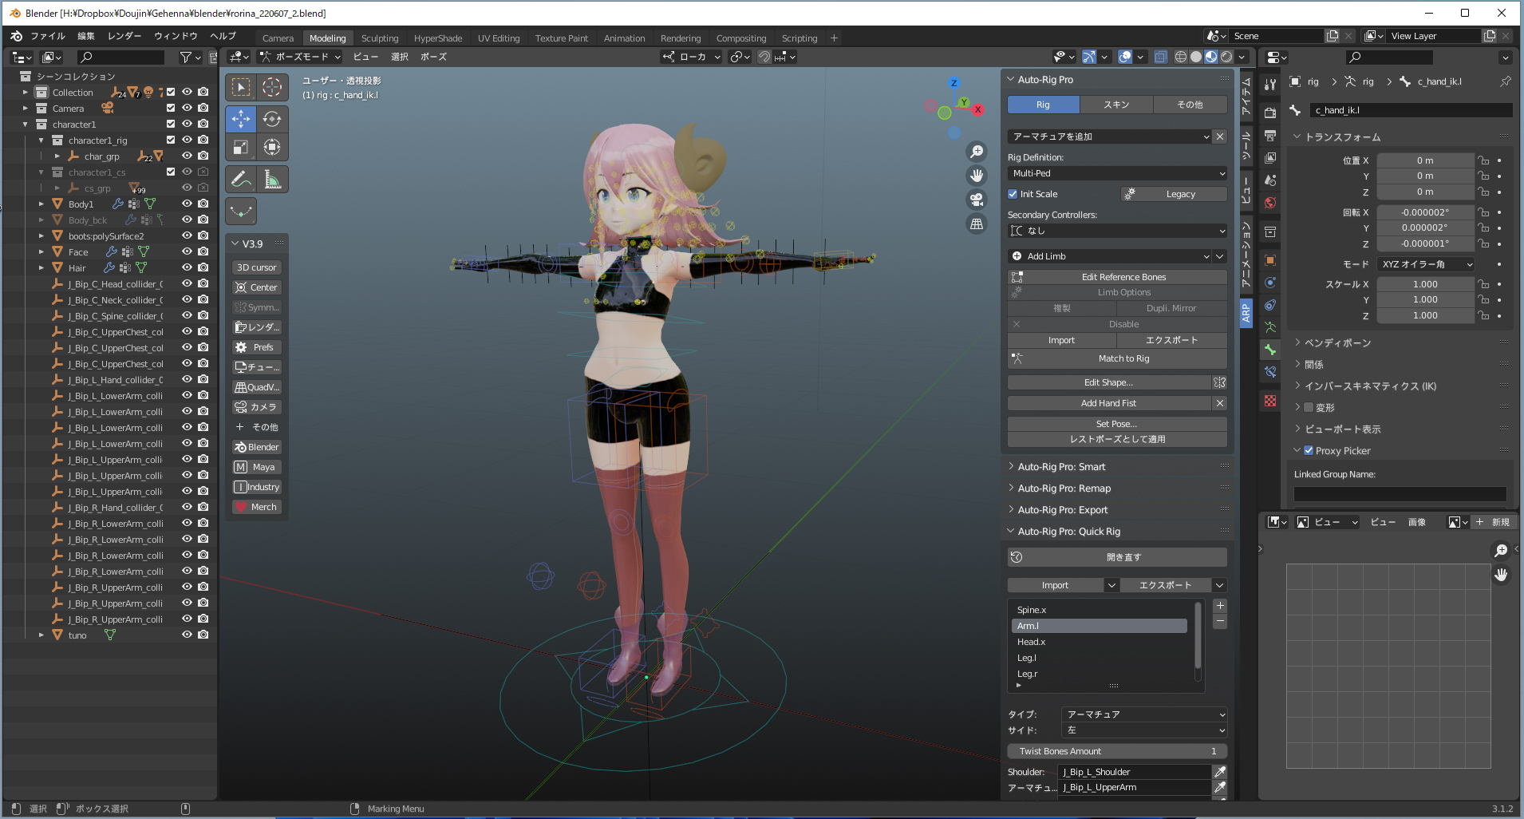Toggle the Proxy Picker checkbox
The width and height of the screenshot is (1524, 819).
[1309, 450]
